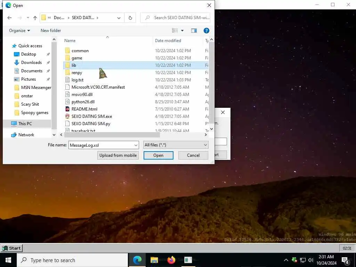356x267 pixels.
Task: Refresh the folder listing
Action: [130, 18]
